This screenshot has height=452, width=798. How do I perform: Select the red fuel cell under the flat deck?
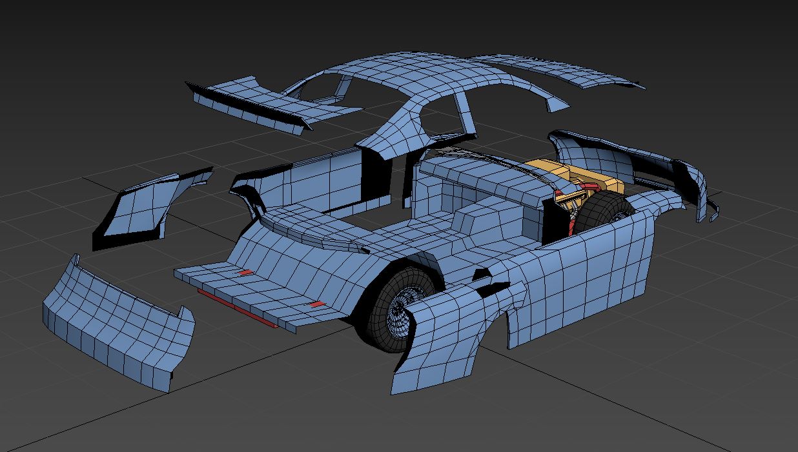(239, 308)
